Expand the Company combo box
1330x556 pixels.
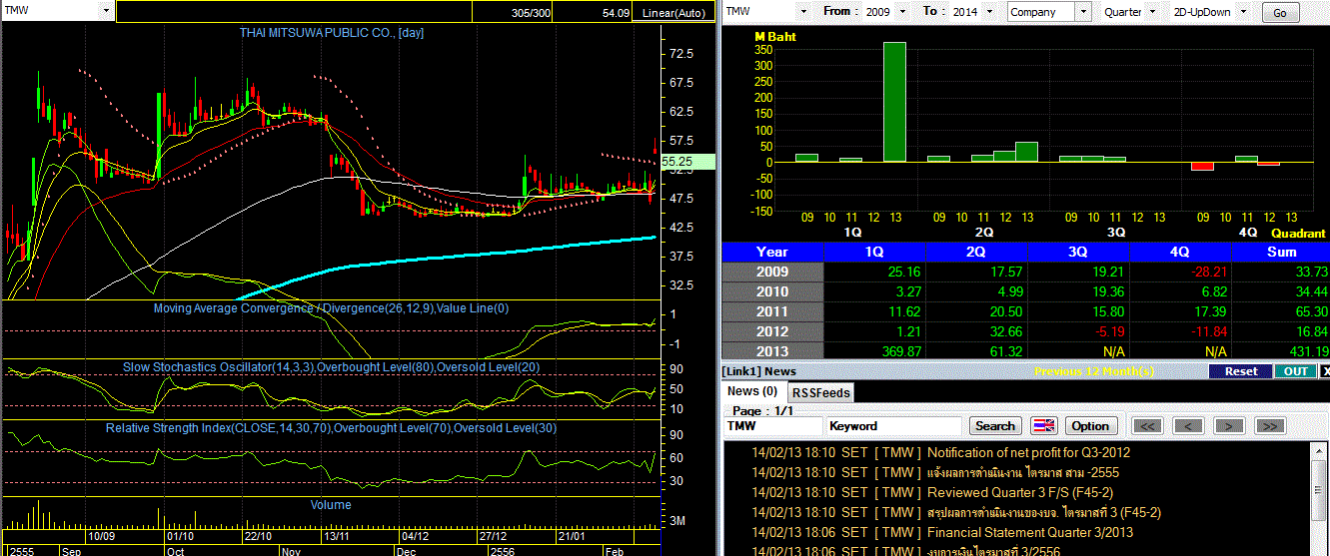click(1084, 12)
